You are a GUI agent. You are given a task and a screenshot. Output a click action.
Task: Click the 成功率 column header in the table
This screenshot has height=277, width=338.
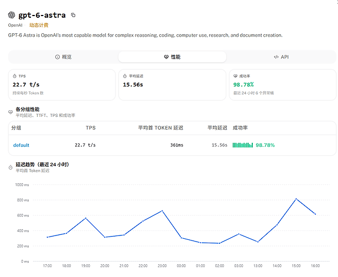click(x=240, y=128)
